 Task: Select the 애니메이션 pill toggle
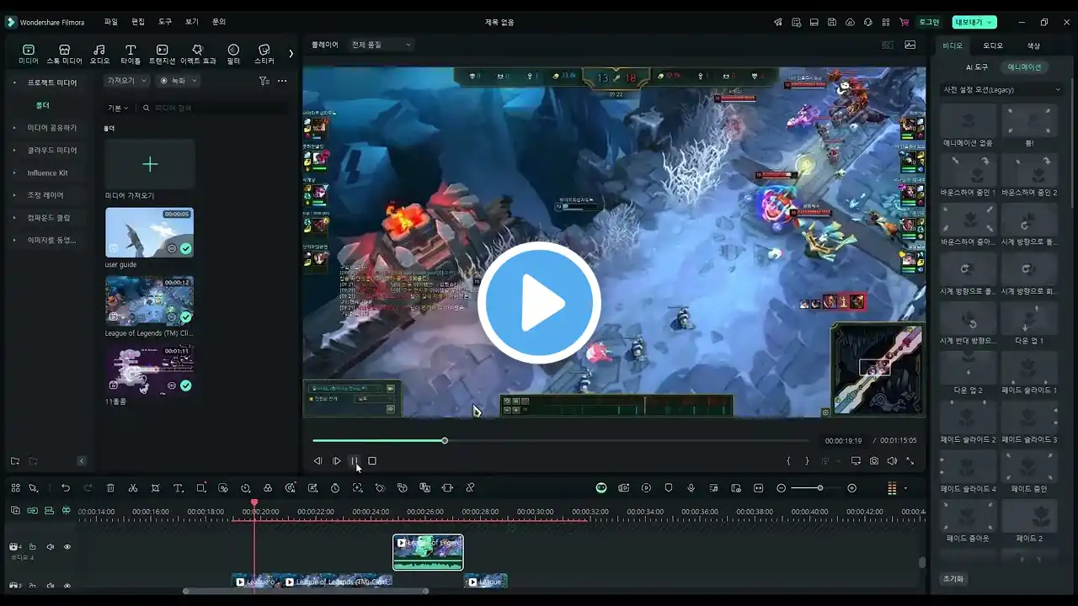click(1024, 66)
